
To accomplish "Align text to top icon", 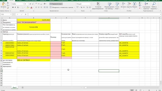I will click(x=36, y=4).
